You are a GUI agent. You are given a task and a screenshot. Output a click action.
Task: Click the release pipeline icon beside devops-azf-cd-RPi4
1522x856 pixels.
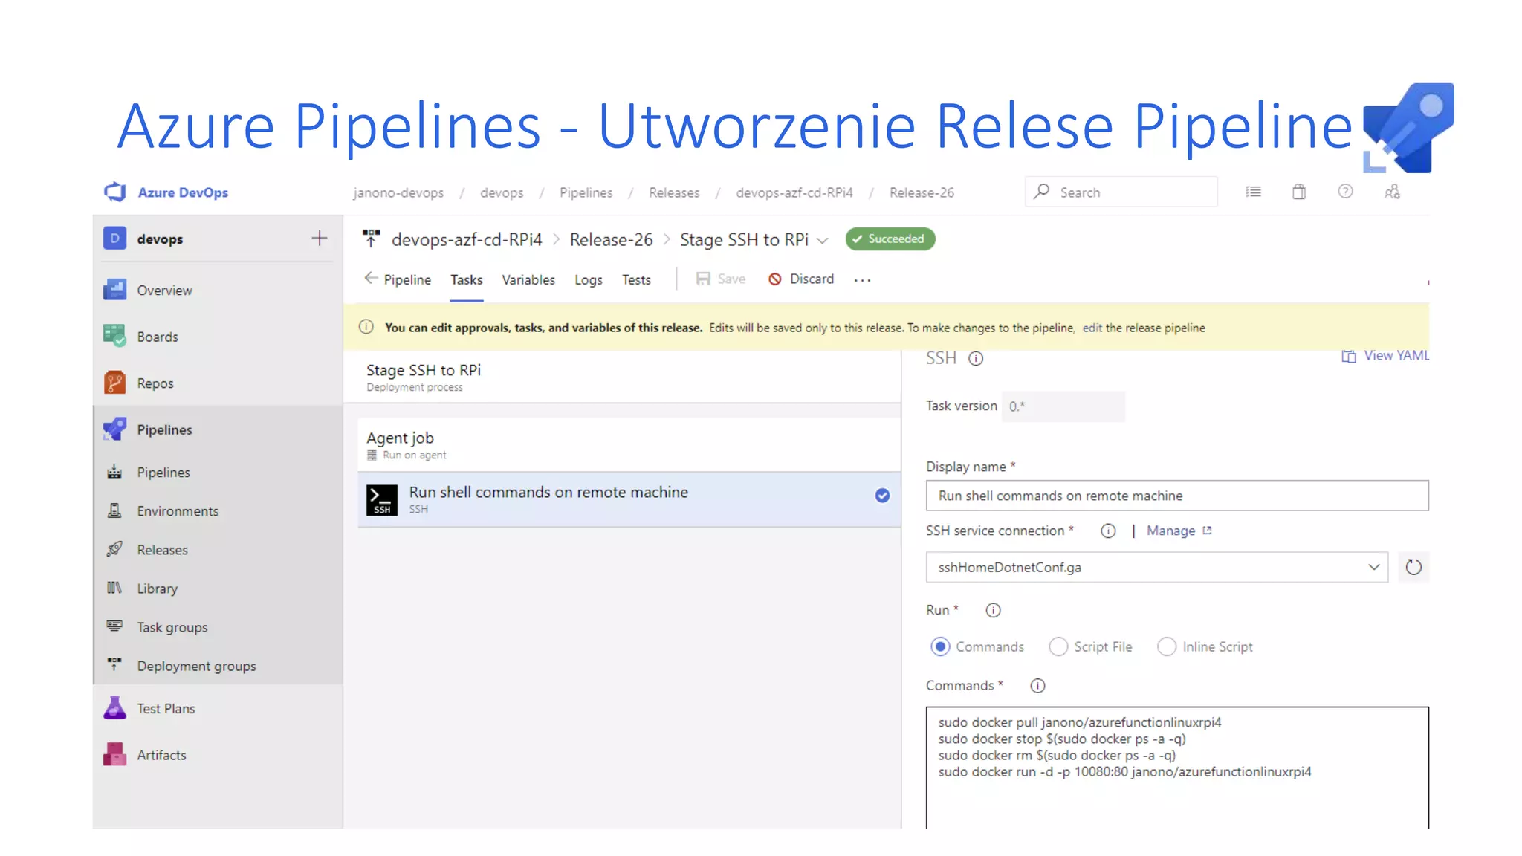(x=371, y=239)
